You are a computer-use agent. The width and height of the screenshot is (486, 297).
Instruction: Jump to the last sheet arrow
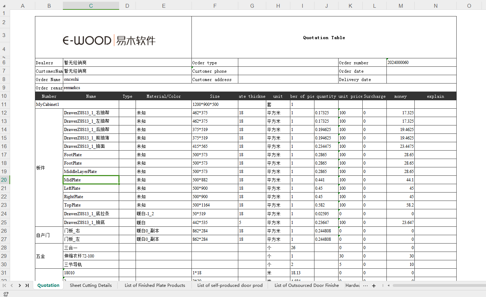pos(27,285)
